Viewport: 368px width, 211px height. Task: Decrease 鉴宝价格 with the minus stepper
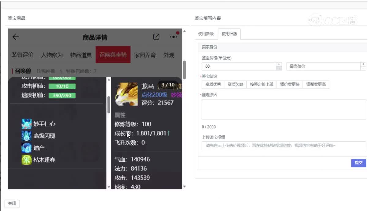point(279,68)
